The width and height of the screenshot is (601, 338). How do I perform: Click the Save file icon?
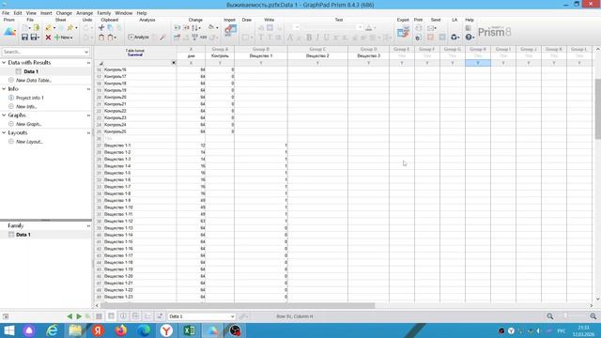pyautogui.click(x=24, y=38)
